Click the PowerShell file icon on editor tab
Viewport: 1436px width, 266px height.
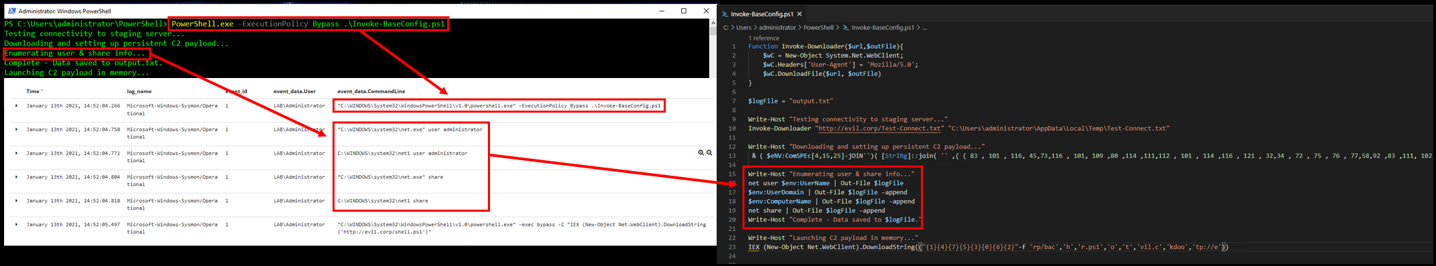(725, 14)
